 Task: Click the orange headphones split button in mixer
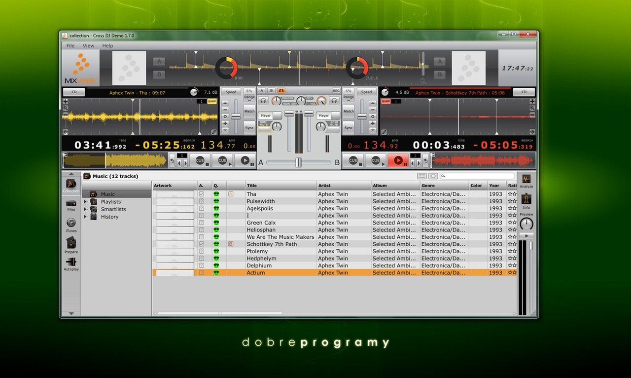pos(281,91)
